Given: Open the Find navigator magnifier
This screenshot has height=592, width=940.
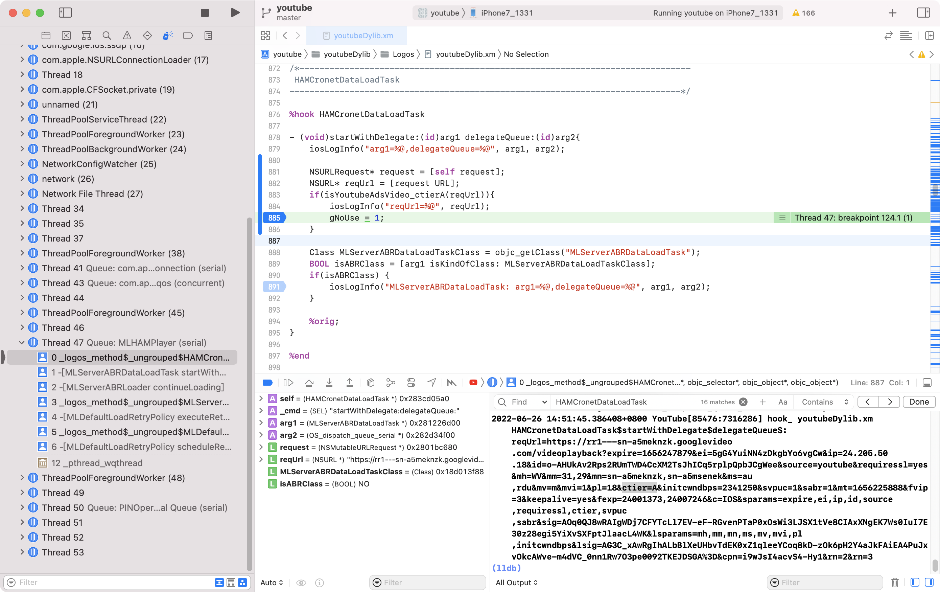Looking at the screenshot, I should tap(107, 36).
